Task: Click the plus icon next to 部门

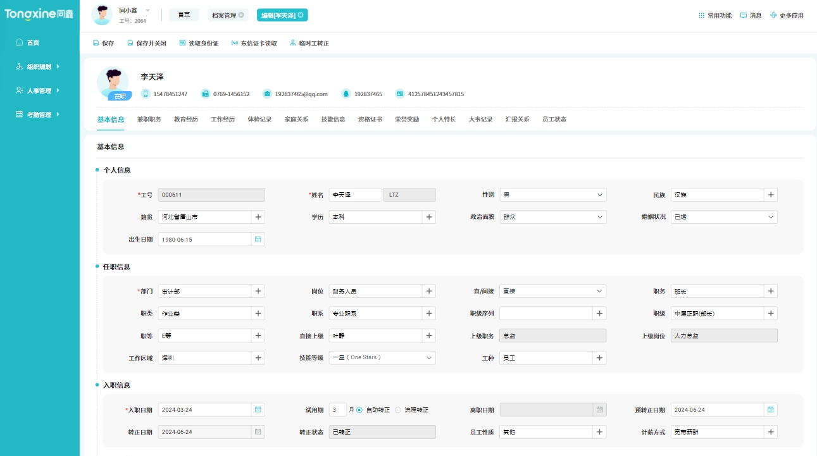Action: coord(258,291)
